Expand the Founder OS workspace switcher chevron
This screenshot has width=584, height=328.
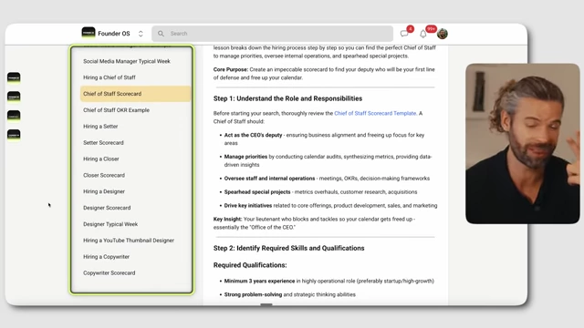click(141, 34)
